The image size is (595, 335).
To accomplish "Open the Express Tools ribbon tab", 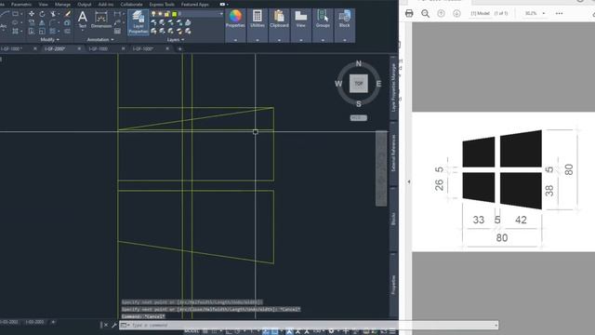I will (162, 4).
